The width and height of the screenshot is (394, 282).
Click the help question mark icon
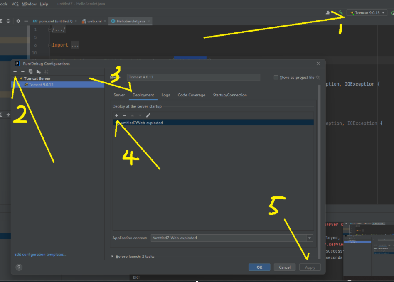pos(19,267)
